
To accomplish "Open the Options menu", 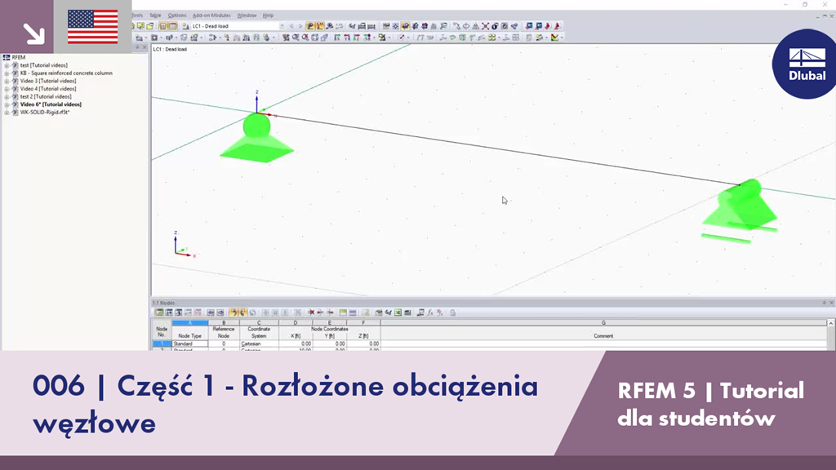I will 177,16.
